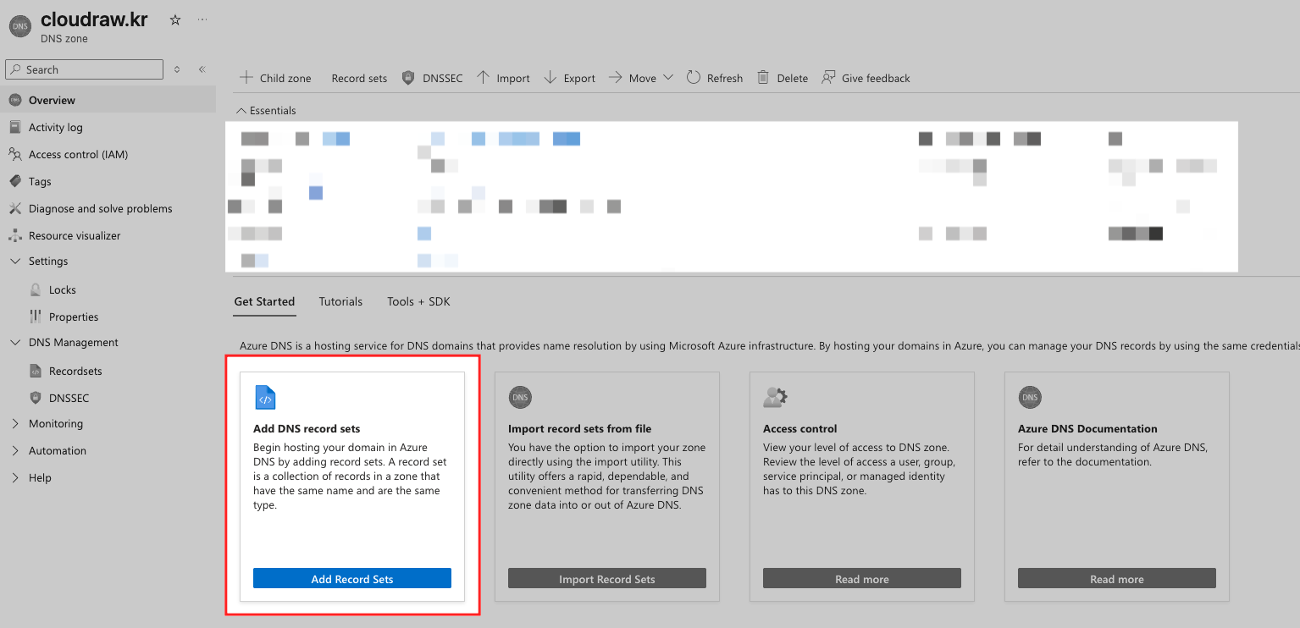
Task: Click the cloudraw.kr DNS zone icon
Action: (x=19, y=27)
